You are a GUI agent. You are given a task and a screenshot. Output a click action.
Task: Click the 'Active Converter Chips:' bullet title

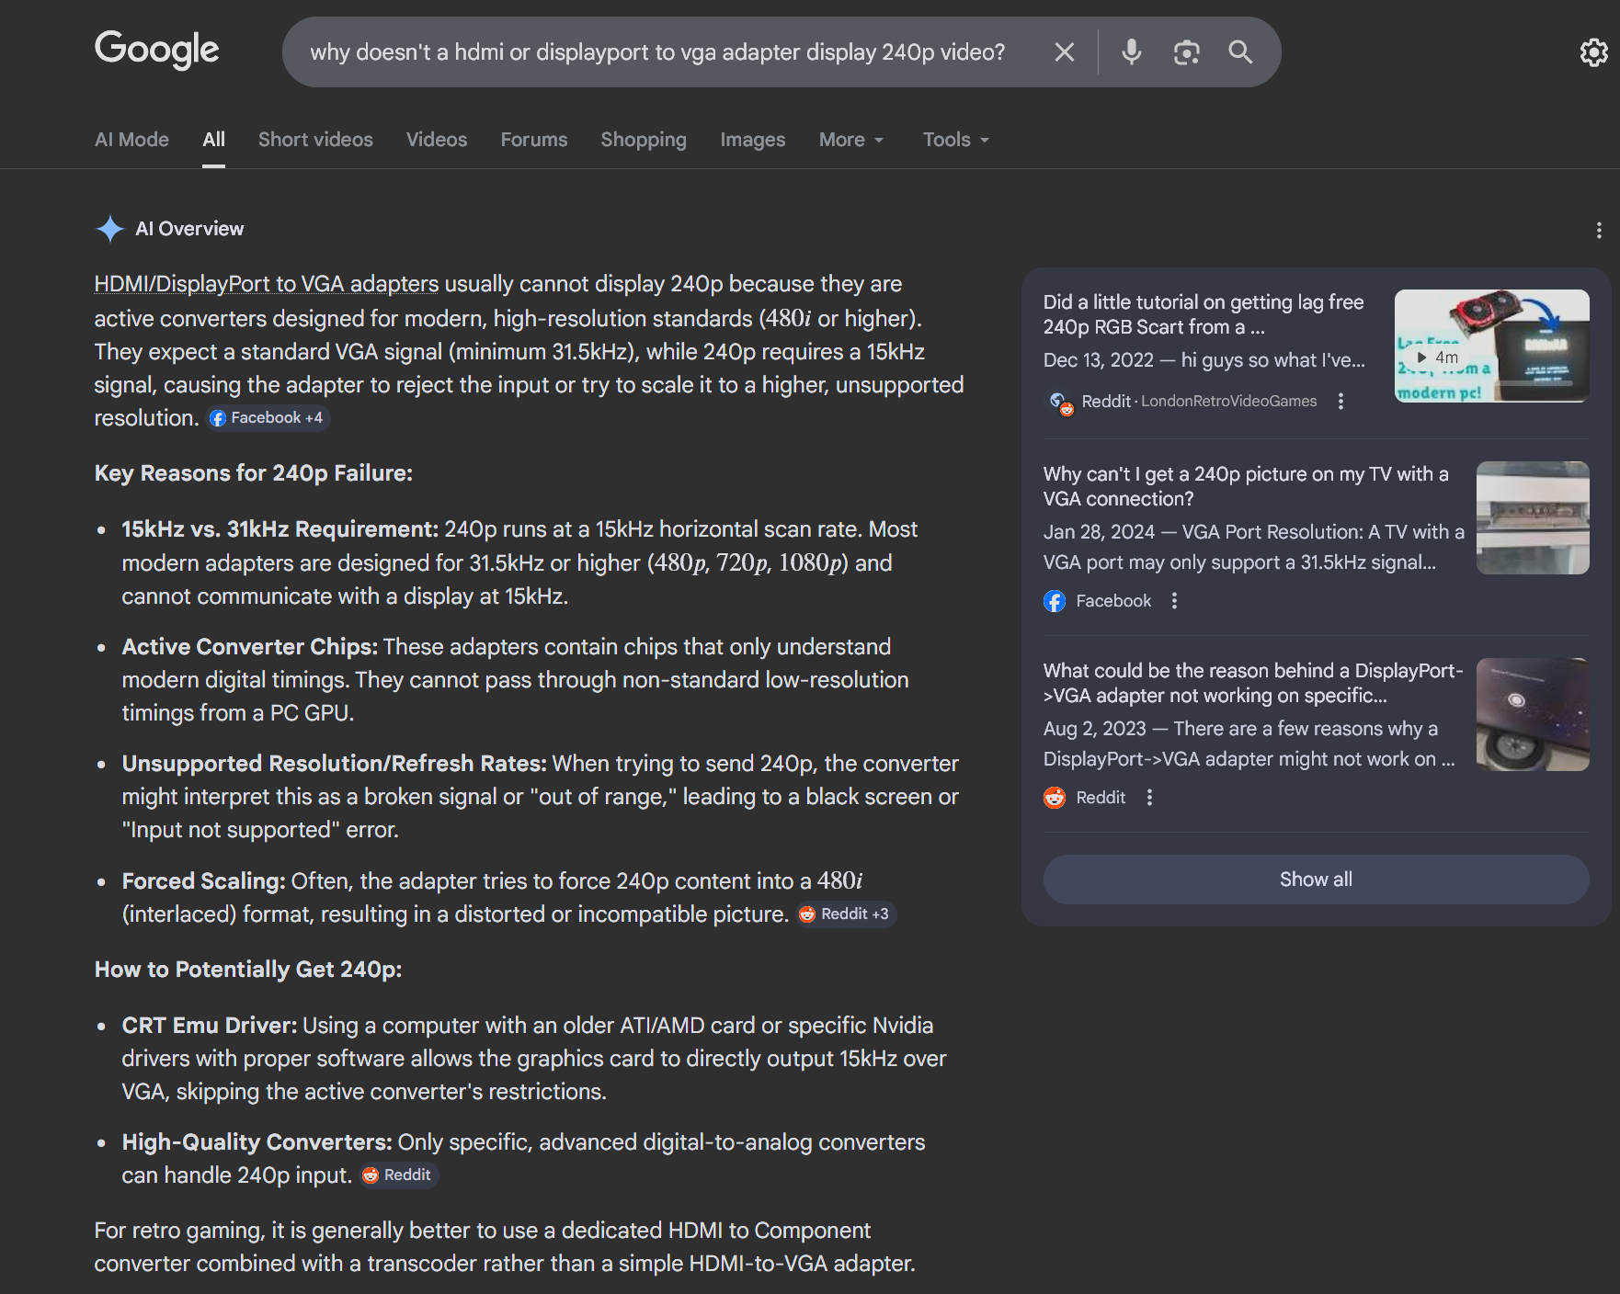coord(250,647)
